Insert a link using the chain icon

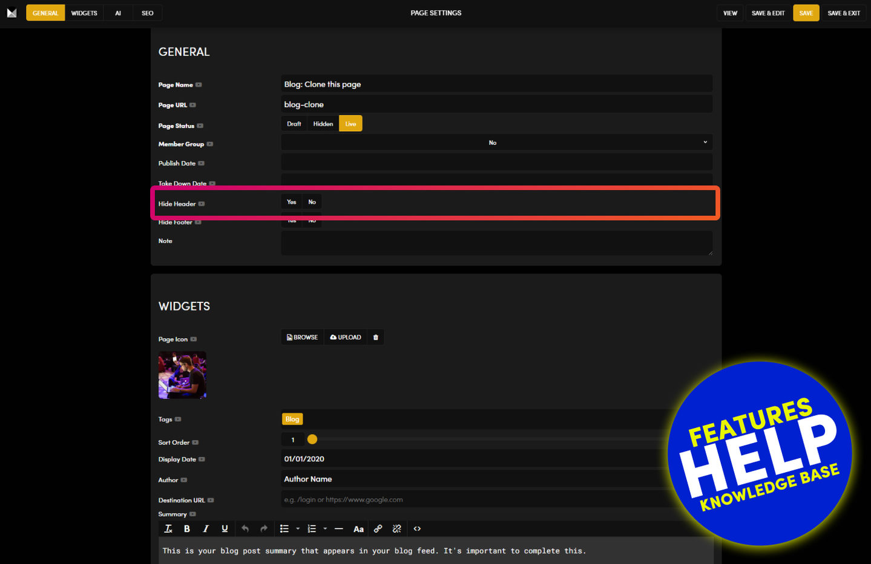(378, 529)
